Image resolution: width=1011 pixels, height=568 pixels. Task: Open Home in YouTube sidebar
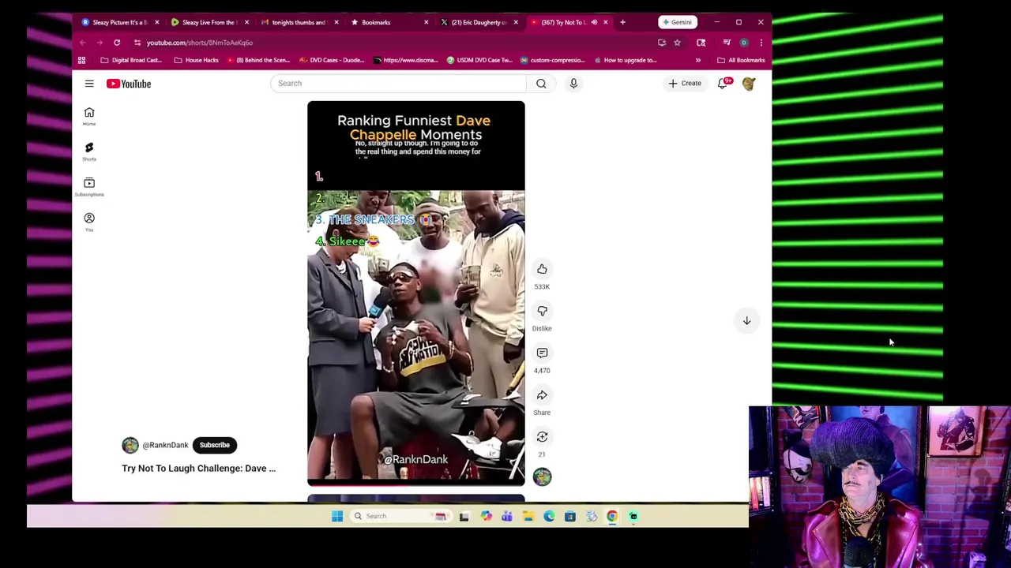click(x=89, y=116)
